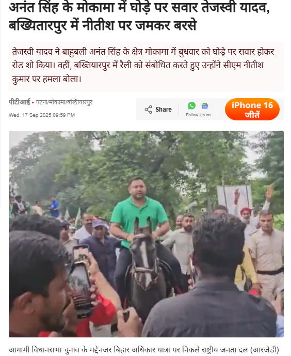The image size is (291, 356).
Task: Click the word जीतें in orange button
Action: tap(252, 115)
